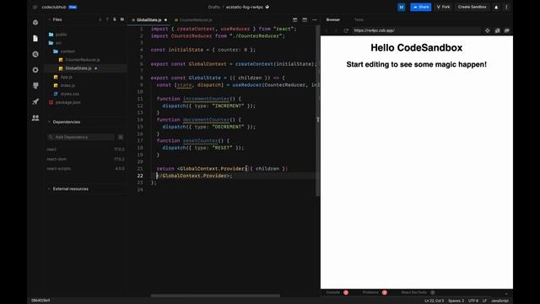Open App.js in the file tree

pos(67,77)
